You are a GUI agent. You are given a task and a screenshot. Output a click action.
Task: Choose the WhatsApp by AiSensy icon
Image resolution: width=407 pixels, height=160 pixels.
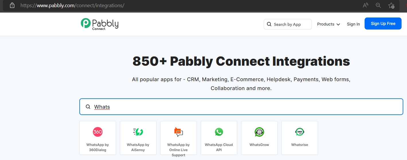[138, 132]
